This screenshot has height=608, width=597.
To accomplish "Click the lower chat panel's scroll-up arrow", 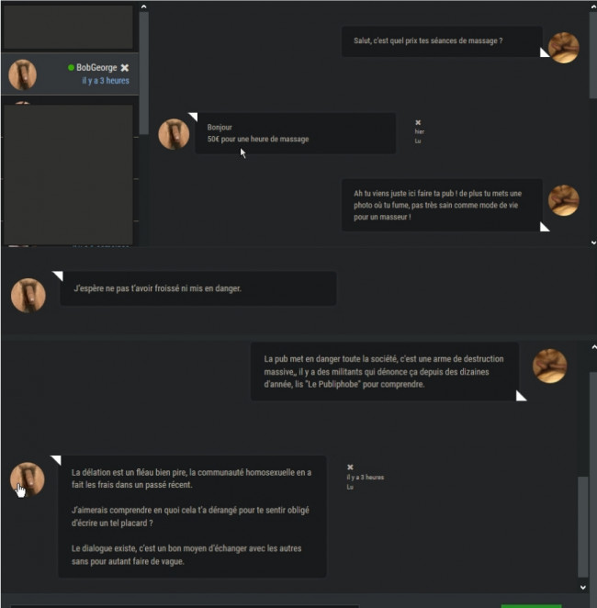I will [593, 347].
